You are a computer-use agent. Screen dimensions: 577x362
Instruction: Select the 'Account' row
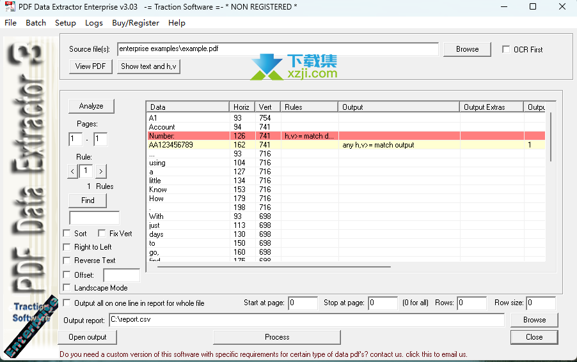[346, 127]
